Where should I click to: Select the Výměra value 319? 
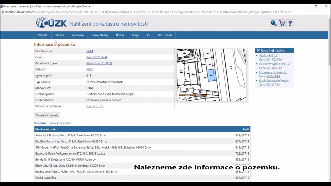tap(89, 76)
